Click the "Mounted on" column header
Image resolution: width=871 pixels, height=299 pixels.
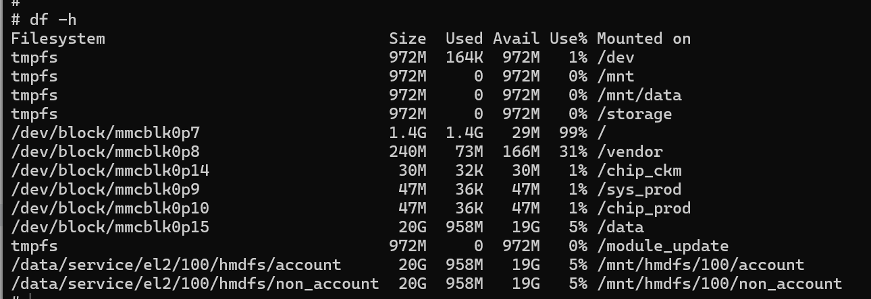[643, 38]
